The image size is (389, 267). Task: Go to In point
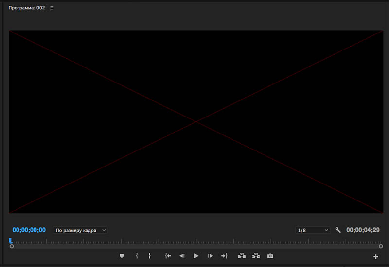(x=168, y=256)
